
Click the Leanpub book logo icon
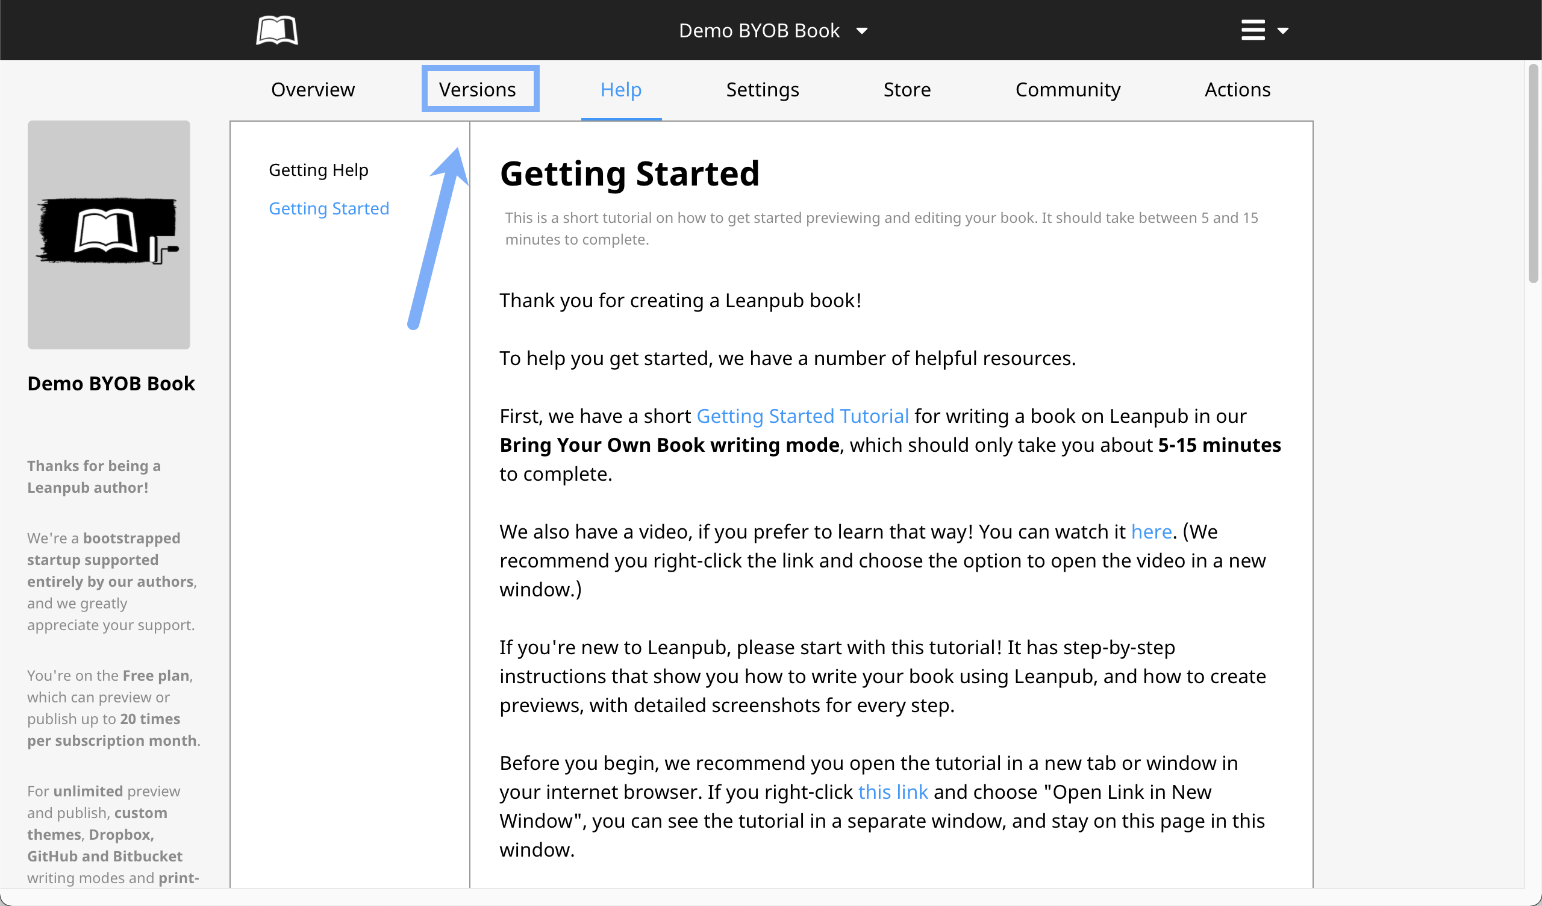pos(276,30)
